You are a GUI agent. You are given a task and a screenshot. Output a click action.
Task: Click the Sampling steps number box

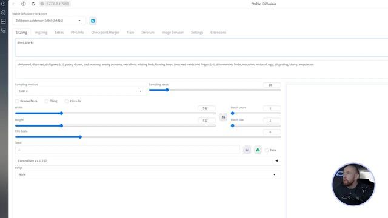coord(272,85)
